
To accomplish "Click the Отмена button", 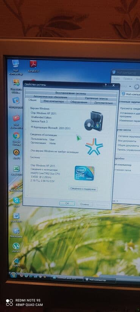I will coord(84,204).
